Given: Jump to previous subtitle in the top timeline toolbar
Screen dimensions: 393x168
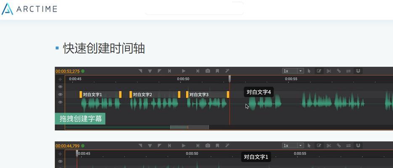Looking at the screenshot, I should 169,71.
